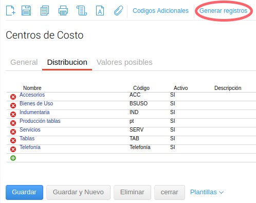The height and width of the screenshot is (203, 256).
Task: Click the Telefonía code cell
Action: click(x=140, y=147)
